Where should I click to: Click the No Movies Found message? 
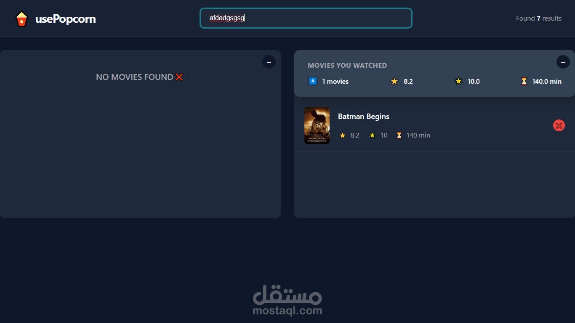[x=140, y=77]
